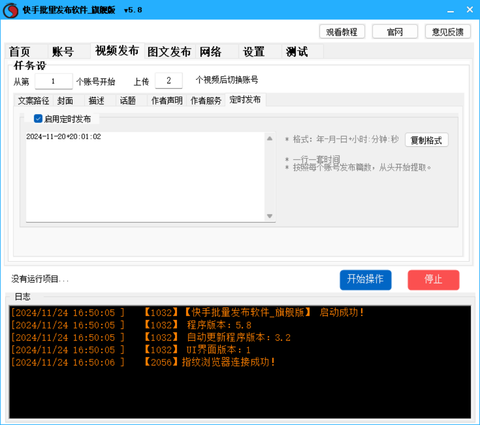This screenshot has width=480, height=425.
Task: Click the 没有运行项目 status text
Action: click(40, 279)
